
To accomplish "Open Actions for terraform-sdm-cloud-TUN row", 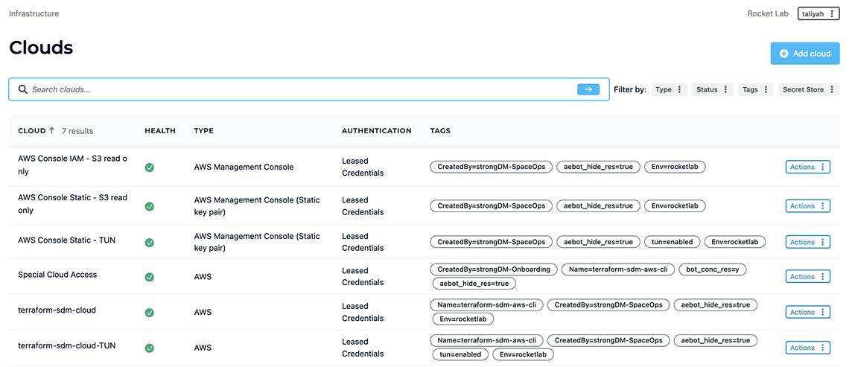I will 808,348.
